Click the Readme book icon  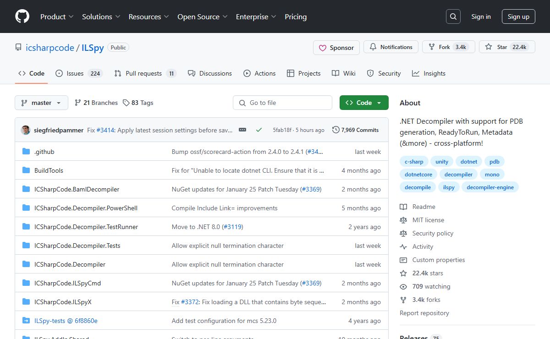click(403, 207)
